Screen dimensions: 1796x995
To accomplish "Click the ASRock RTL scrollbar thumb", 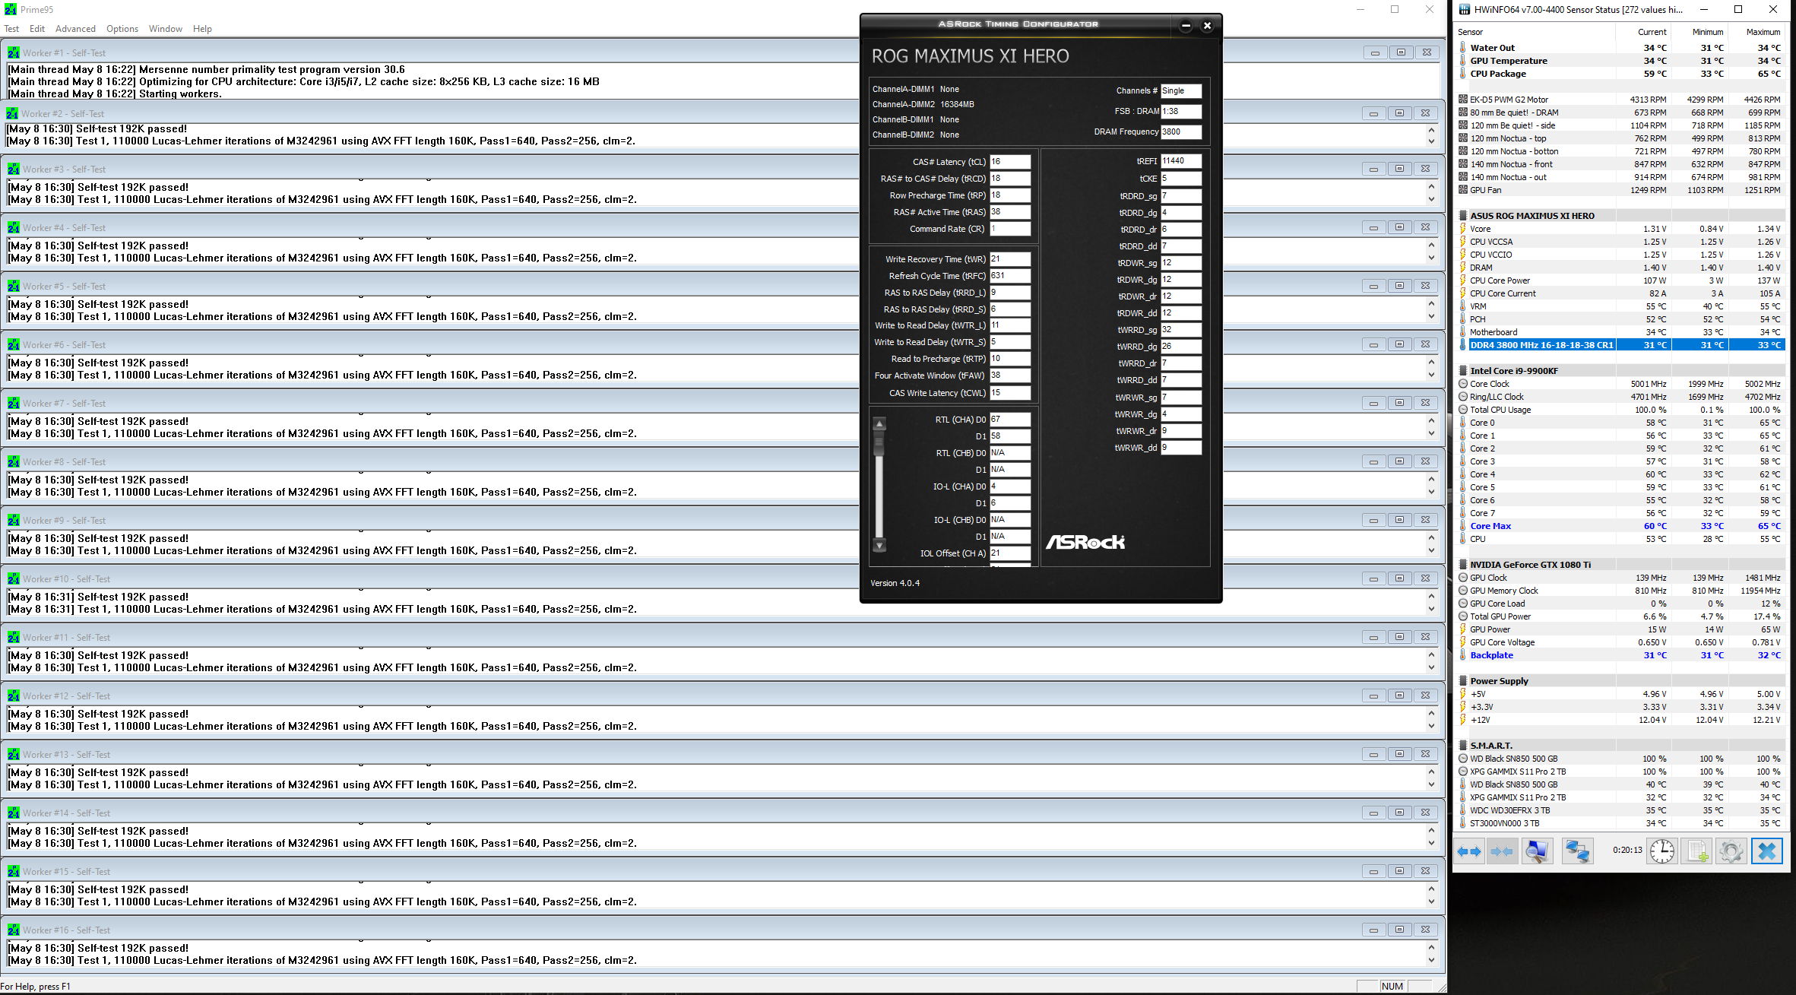I will pyautogui.click(x=879, y=442).
